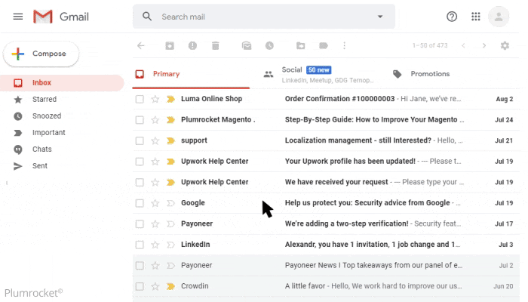Toggle importance marker on Luma Online Shop email
This screenshot has height=302, width=528.
(x=170, y=99)
